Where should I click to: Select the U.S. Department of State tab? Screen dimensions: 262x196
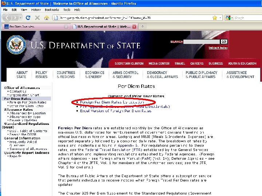click(x=104, y=26)
